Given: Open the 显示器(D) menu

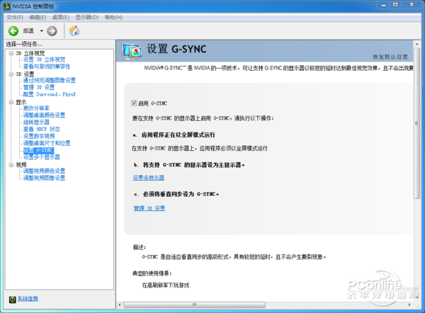Looking at the screenshot, I should click(86, 17).
